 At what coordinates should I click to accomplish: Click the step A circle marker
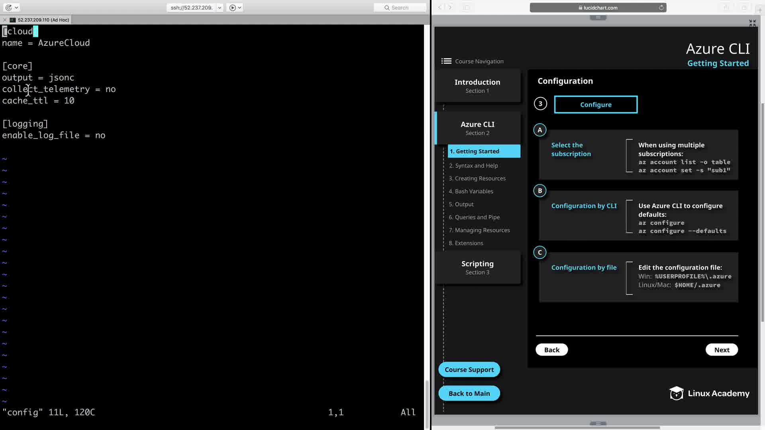[x=540, y=130]
